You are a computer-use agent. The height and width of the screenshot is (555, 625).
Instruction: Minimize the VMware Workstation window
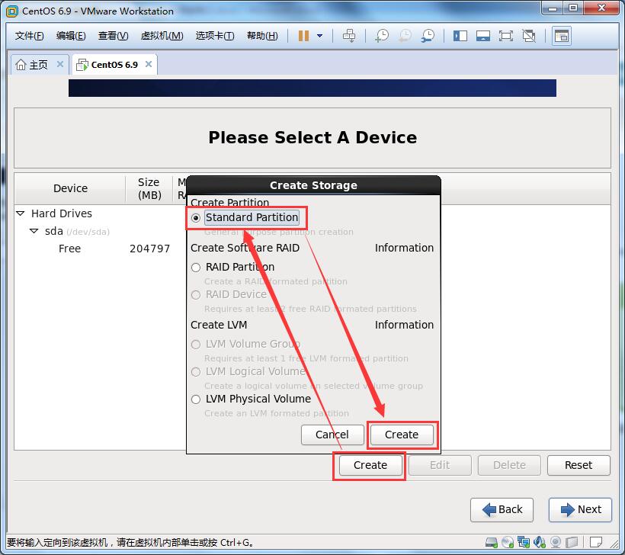click(x=553, y=8)
